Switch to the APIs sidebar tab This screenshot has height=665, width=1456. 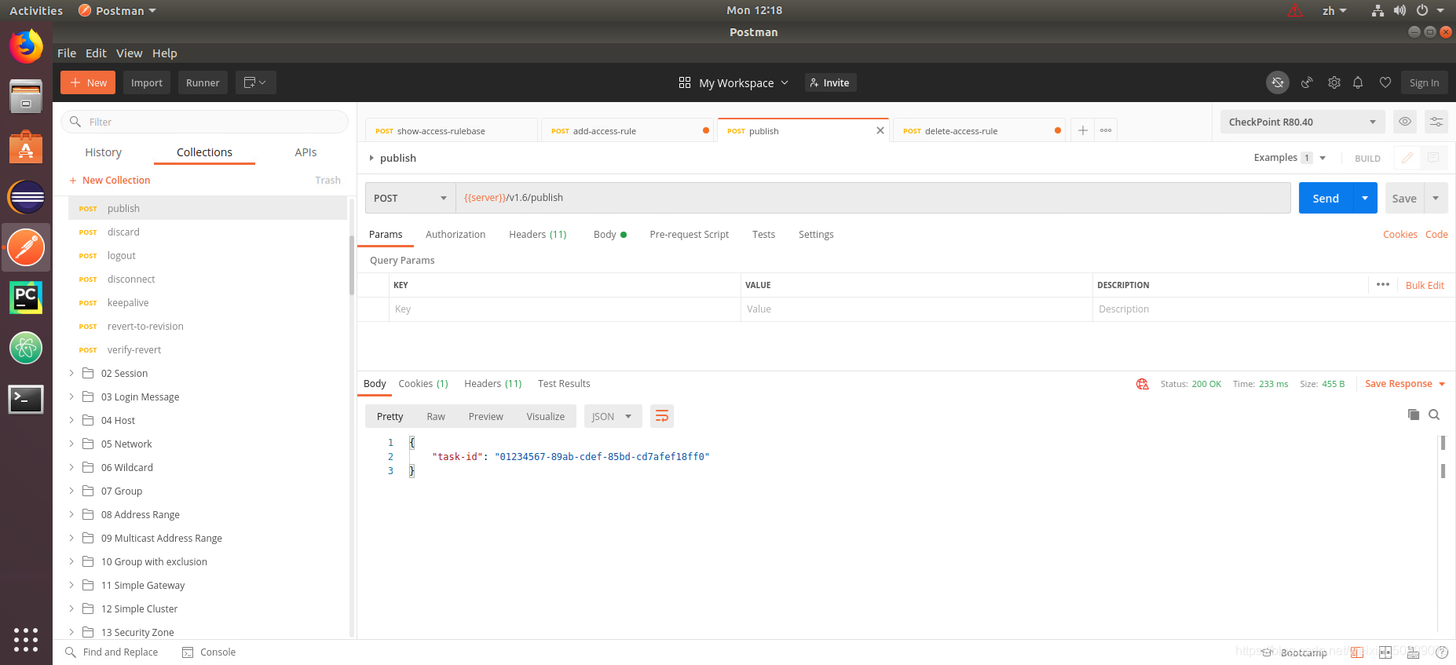click(305, 152)
